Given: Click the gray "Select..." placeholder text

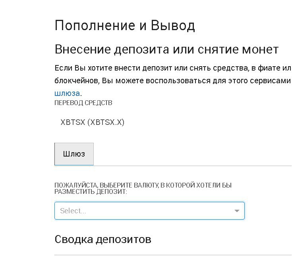Looking at the screenshot, I should coord(73,211).
